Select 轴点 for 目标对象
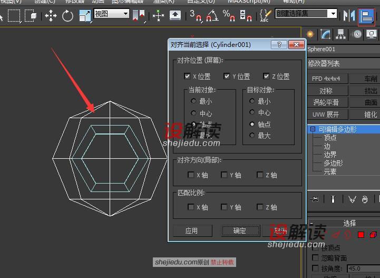Image resolution: width=380 pixels, height=278 pixels. coord(252,124)
